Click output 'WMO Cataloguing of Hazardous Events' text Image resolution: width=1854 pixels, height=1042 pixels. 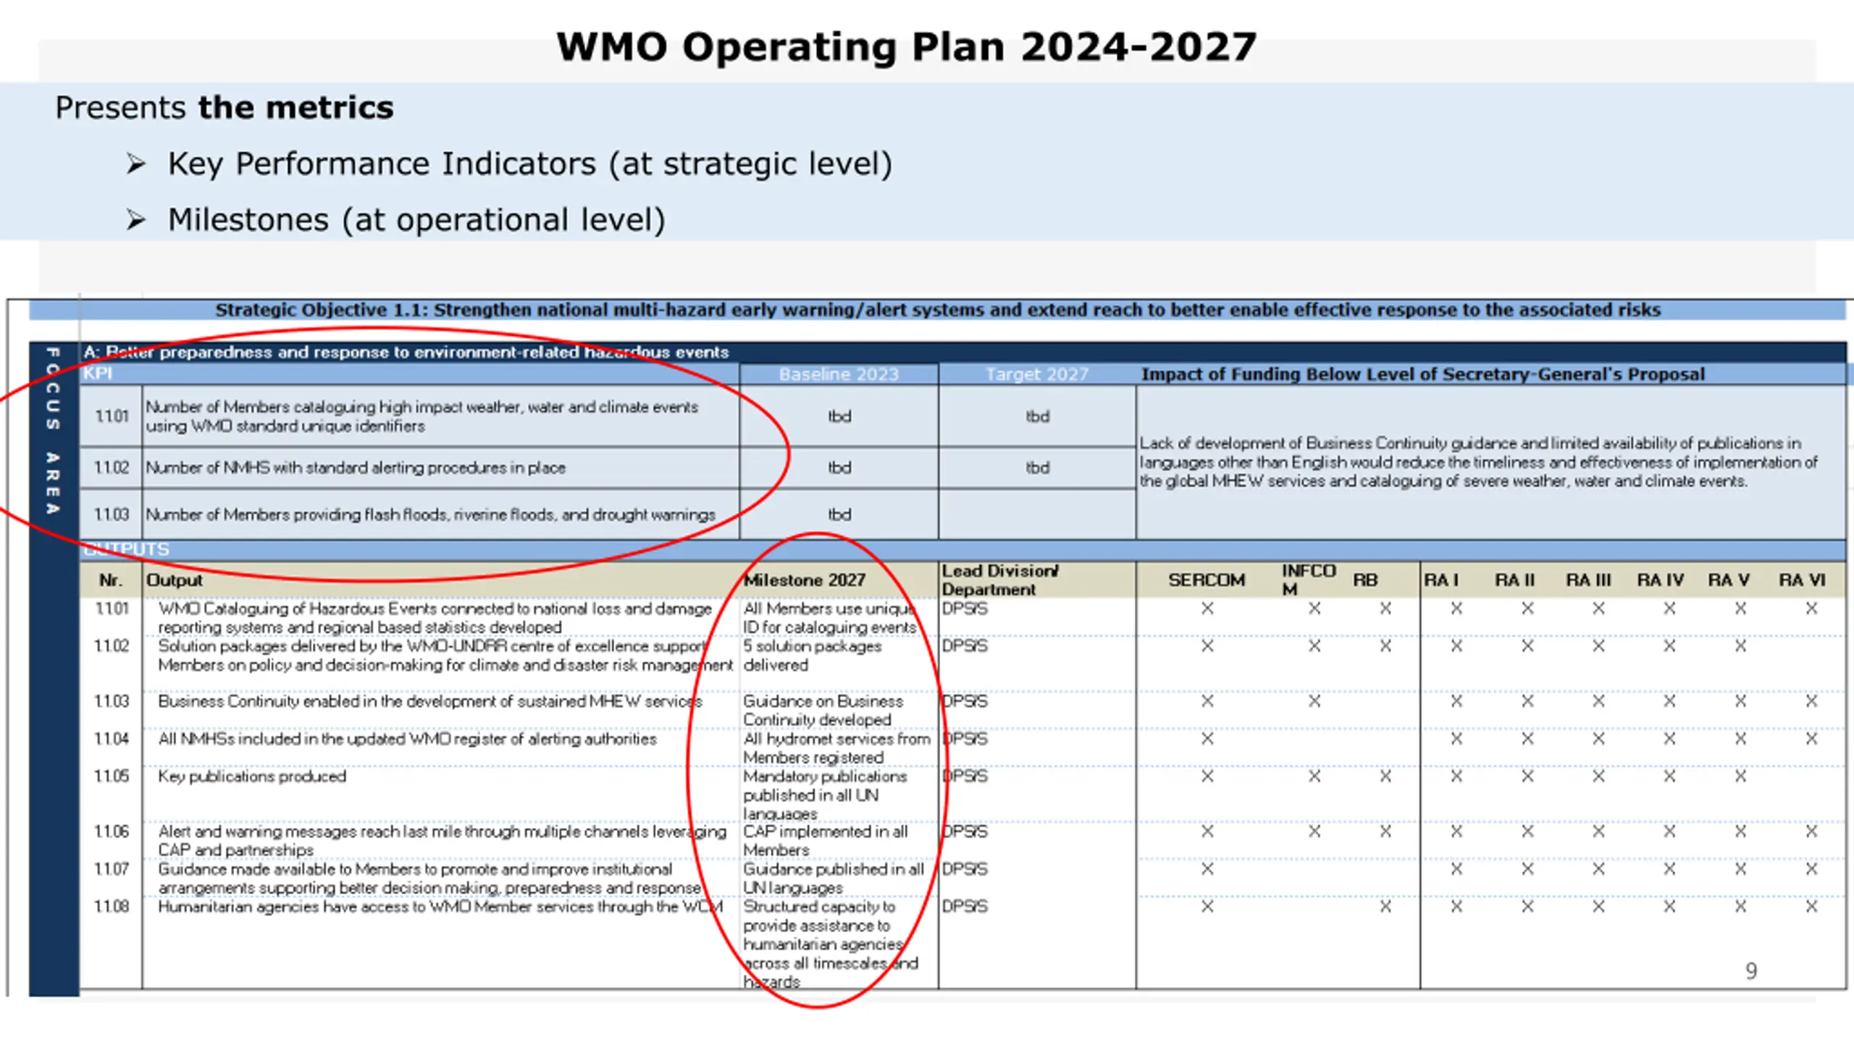pos(435,618)
